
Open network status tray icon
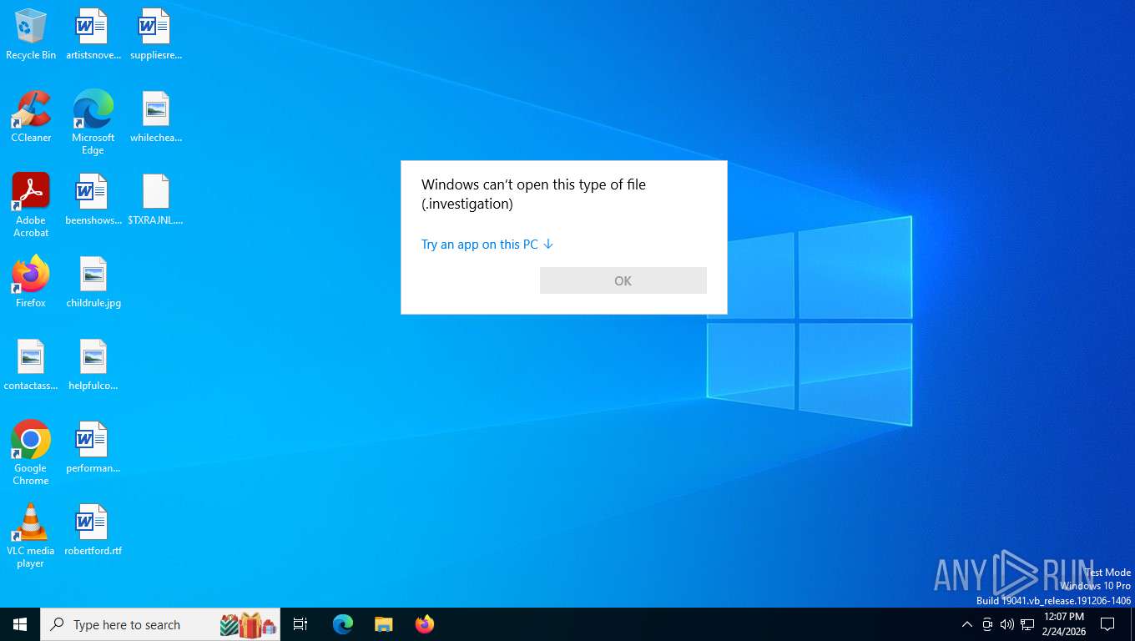[1027, 624]
